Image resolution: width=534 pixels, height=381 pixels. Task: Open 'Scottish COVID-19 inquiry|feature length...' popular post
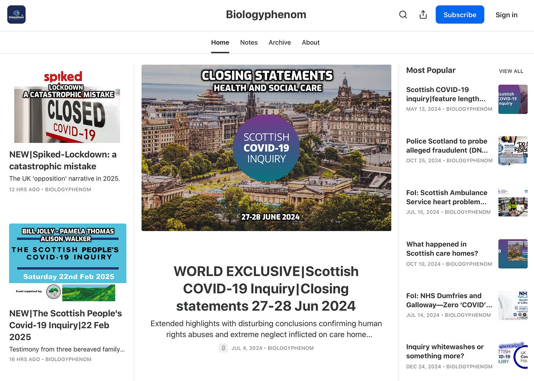pos(446,94)
